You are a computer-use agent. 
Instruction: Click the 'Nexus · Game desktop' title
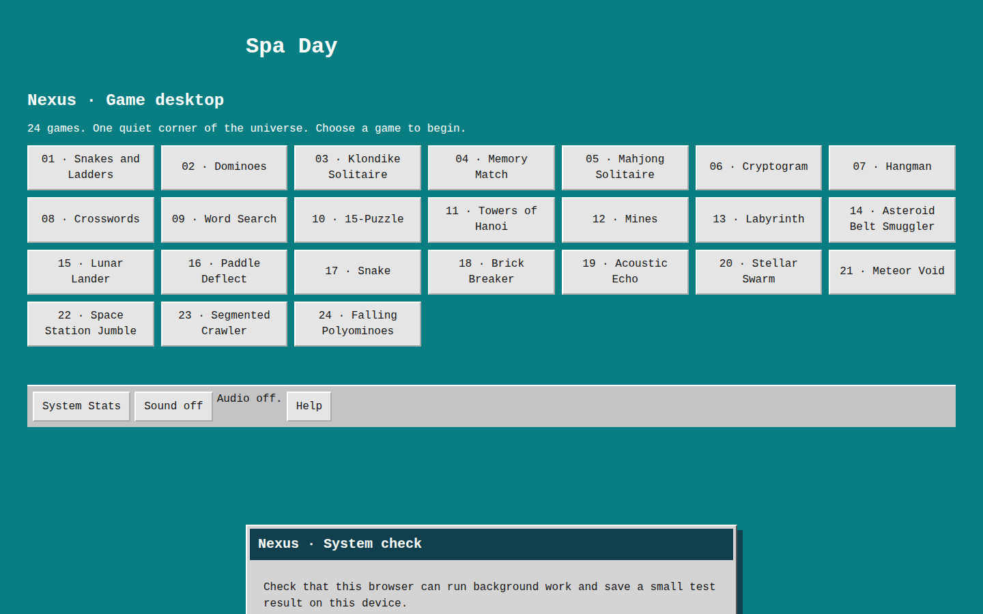click(x=126, y=100)
